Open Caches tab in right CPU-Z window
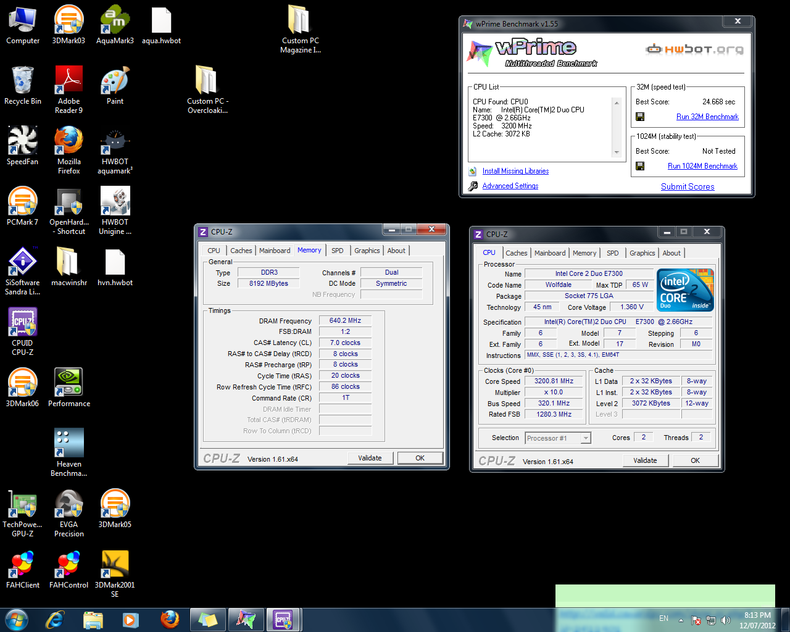Screen dimensions: 790x632 tap(516, 253)
